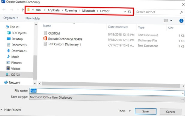The width and height of the screenshot is (185, 116).
Task: Click New folder
Action: click(33, 18)
